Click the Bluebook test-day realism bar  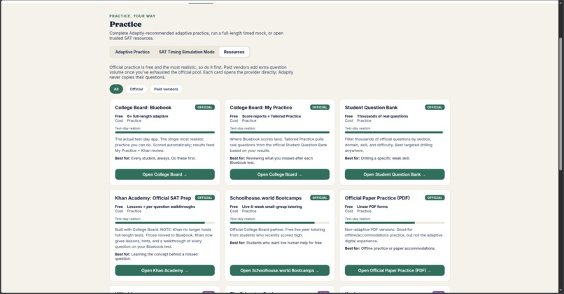coord(164,132)
